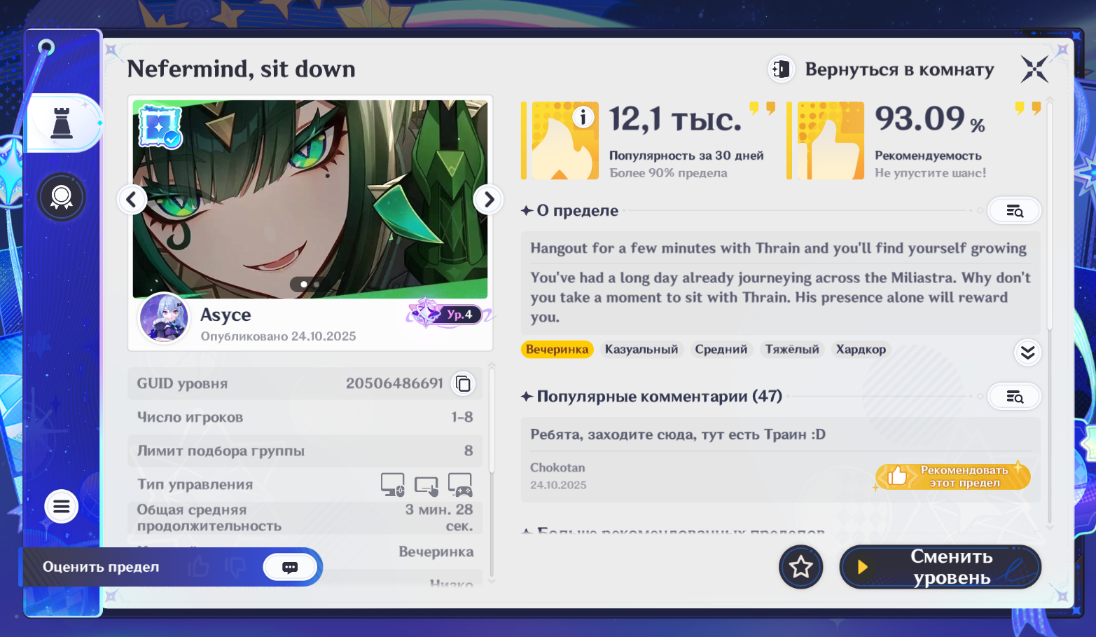Click the Hangout with Thrain description line
1096x637 pixels.
click(x=778, y=248)
